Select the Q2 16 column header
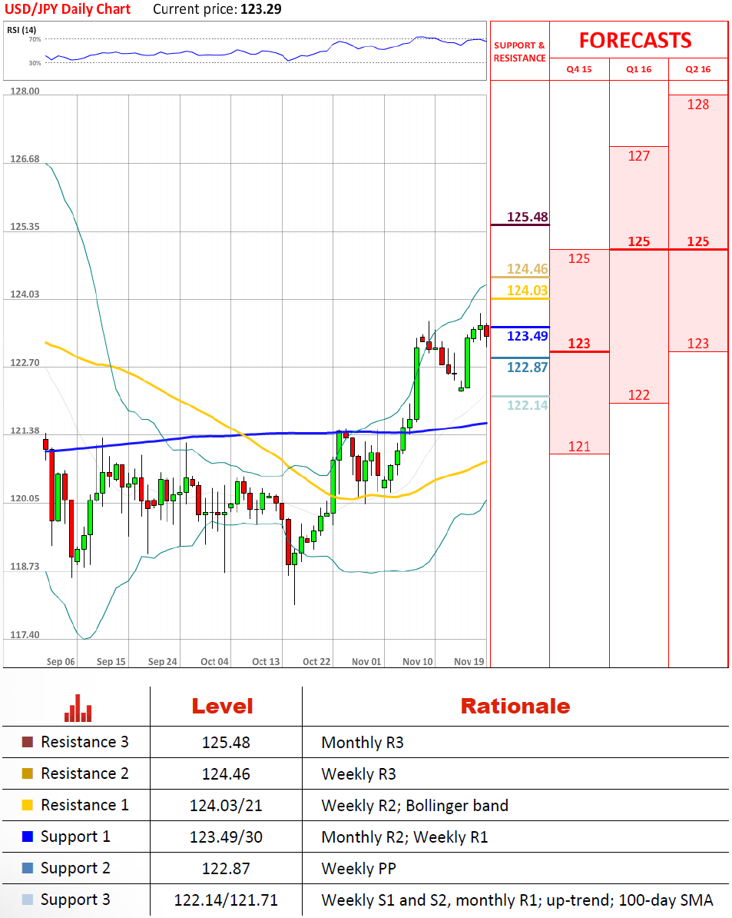732x918 pixels. (698, 69)
